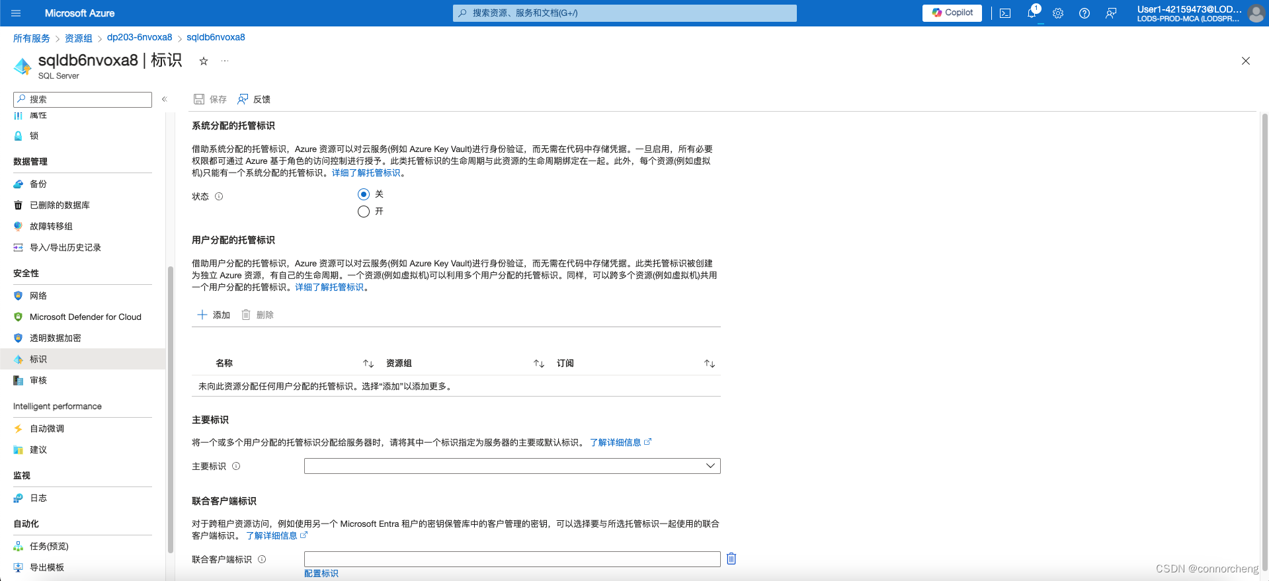The image size is (1269, 581).
Task: Go to dp203-6nvoxa8 breadcrumb
Action: [x=140, y=38]
